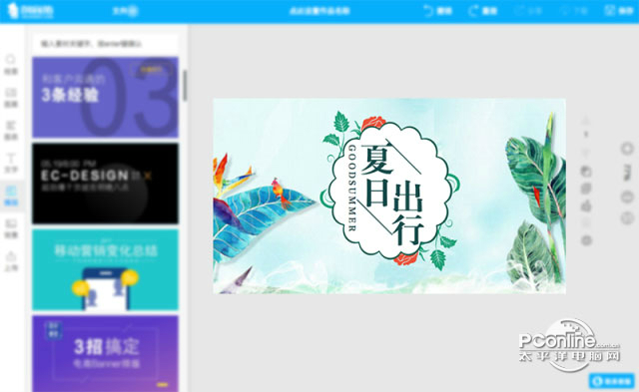Open the sidebar category just above Upload
This screenshot has width=639, height=392.
pyautogui.click(x=11, y=228)
